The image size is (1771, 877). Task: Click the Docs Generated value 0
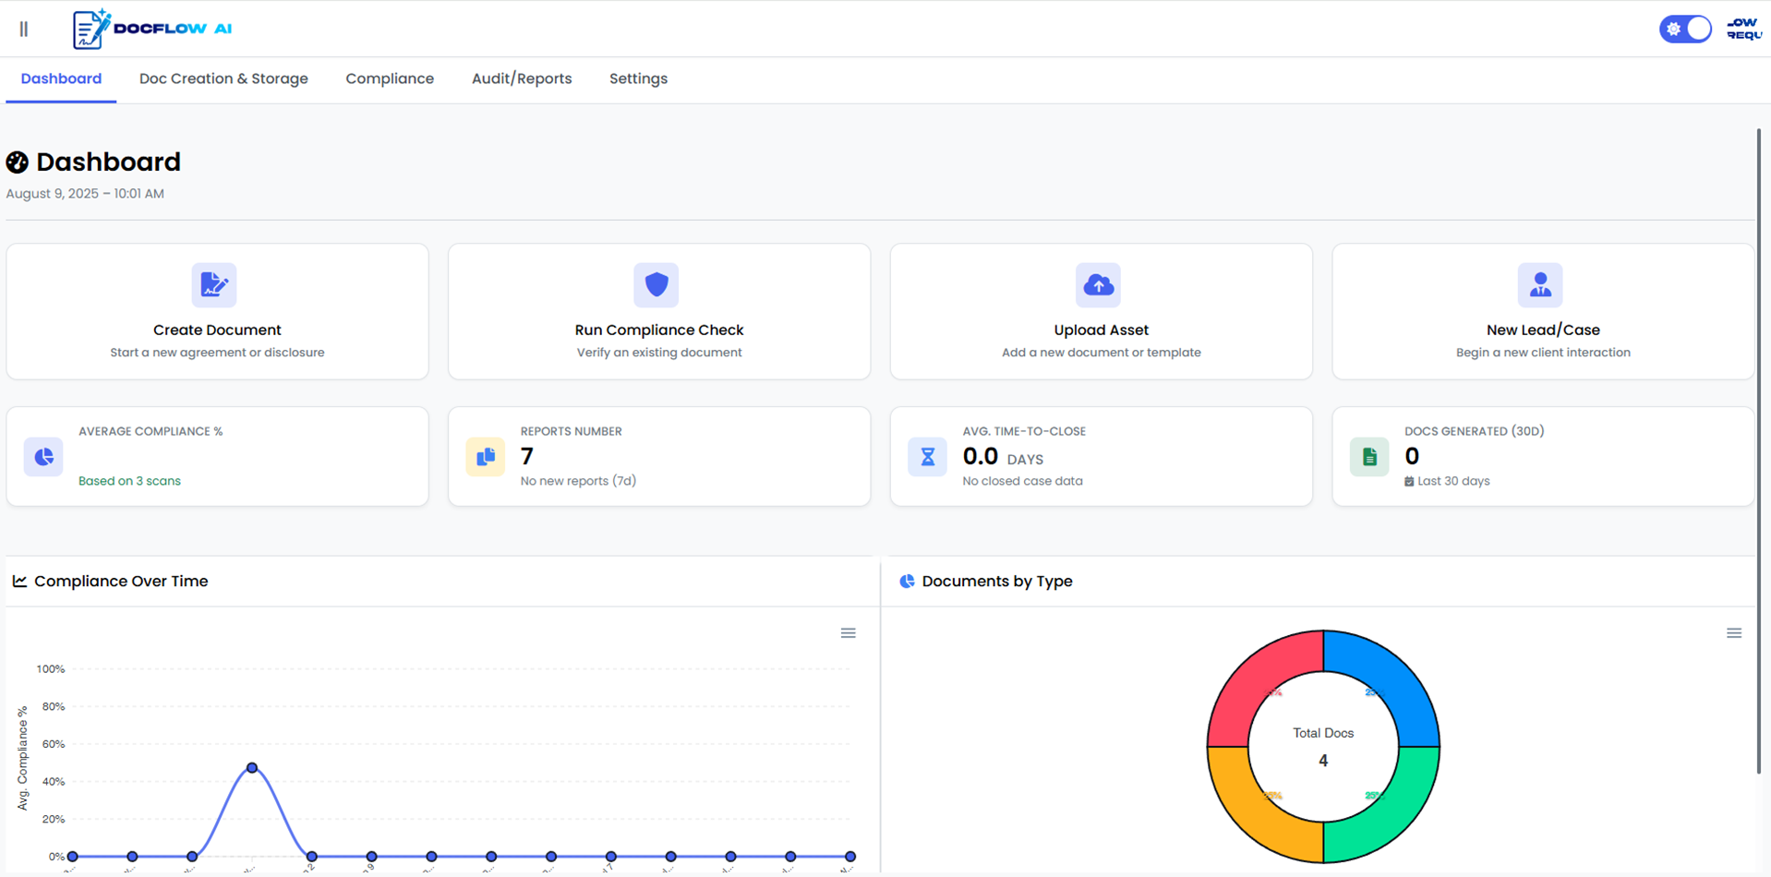(x=1412, y=456)
